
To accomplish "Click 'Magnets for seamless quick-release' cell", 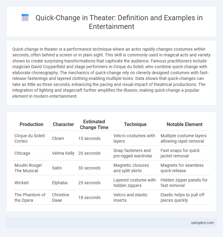I will point(184,168).
